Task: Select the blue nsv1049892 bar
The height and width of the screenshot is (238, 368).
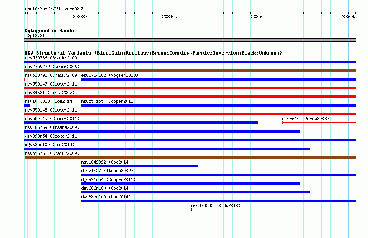Action: [x=140, y=166]
